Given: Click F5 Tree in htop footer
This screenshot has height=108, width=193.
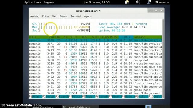Looking at the screenshot, I should click(x=89, y=97).
